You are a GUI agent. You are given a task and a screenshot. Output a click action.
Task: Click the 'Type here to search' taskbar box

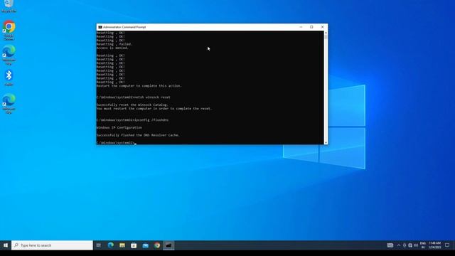pyautogui.click(x=52, y=245)
